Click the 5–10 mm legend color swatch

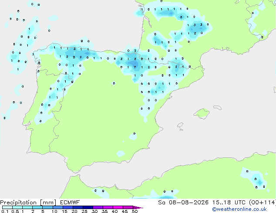[47, 207]
